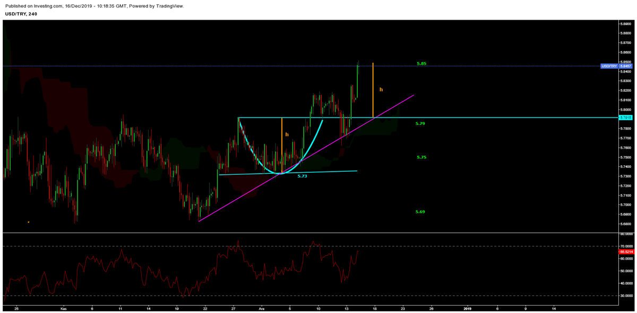Select the red 66.5214 RSI value label
The image size is (637, 313).
click(x=626, y=253)
